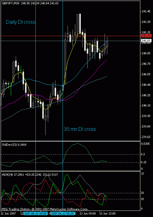This screenshot has width=153, height=217.
Task: Click the highlighted 2007.06.13 00:00 date label
Action: (35, 214)
